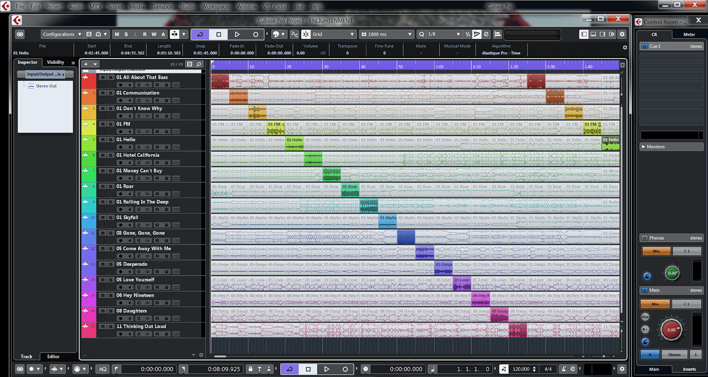Open the 1/8 quantize preset dropdown

[444, 34]
